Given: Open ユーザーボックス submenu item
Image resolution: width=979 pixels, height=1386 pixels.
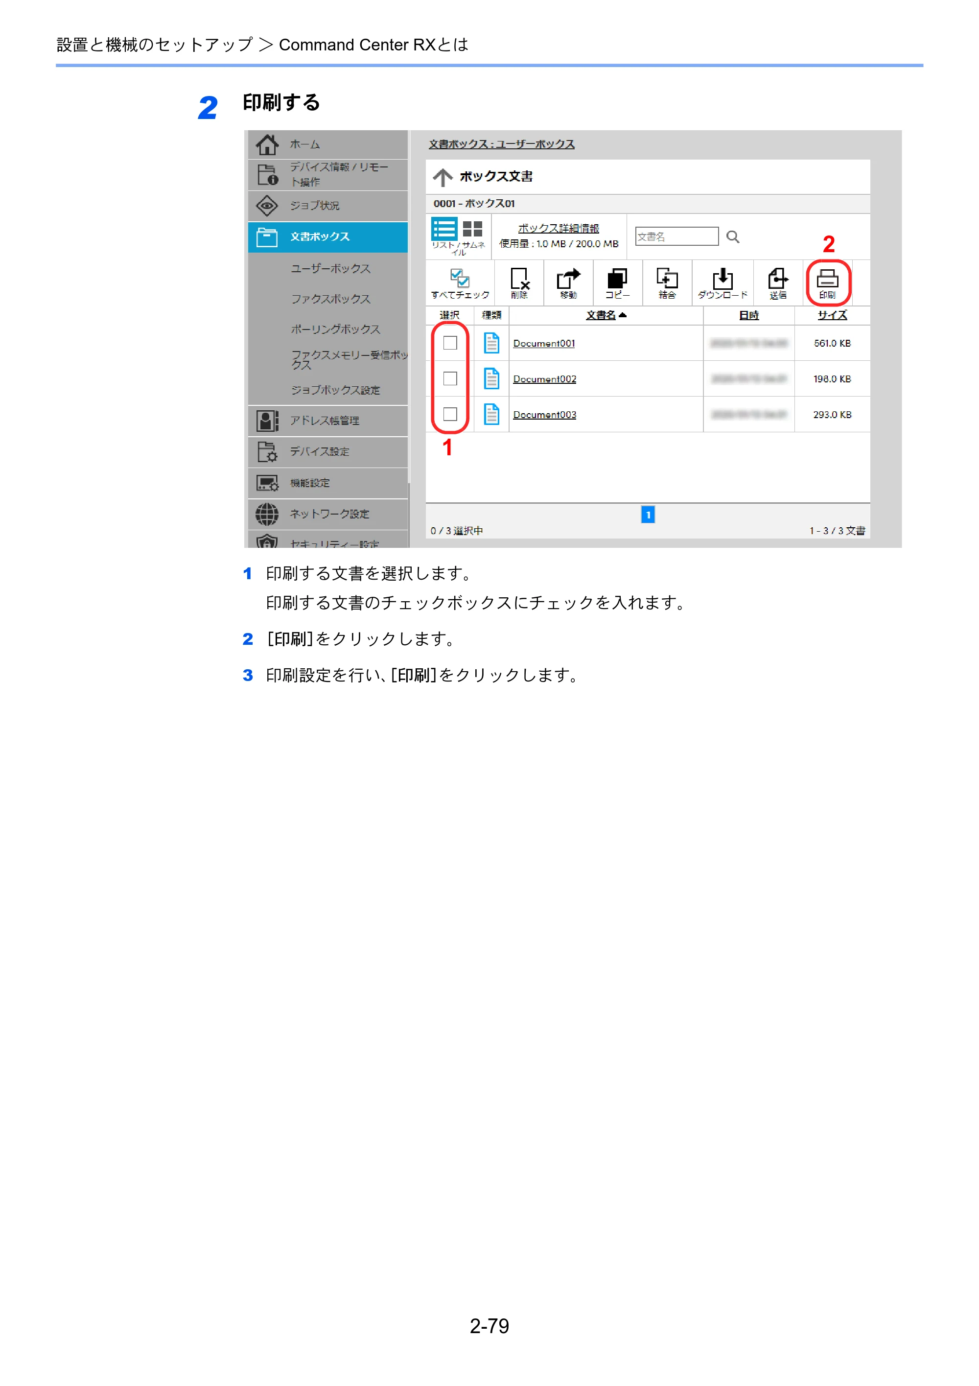Looking at the screenshot, I should point(331,269).
